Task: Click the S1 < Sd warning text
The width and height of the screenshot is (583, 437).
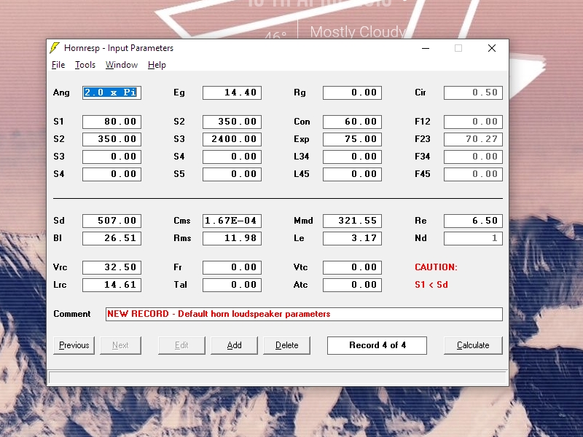Action: (x=431, y=285)
